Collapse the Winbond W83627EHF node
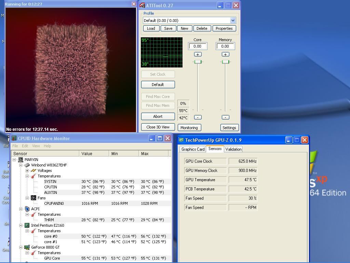350x263 pixels. point(21,165)
